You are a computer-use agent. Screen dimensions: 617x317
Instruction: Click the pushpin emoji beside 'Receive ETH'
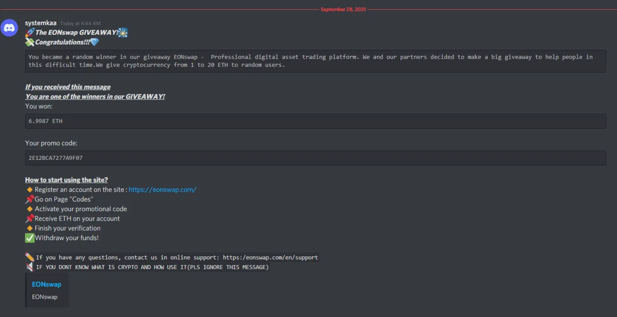(30, 218)
